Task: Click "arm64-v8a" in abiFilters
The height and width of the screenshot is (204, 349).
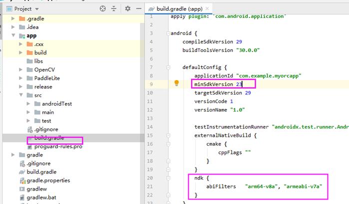Action: (x=261, y=186)
